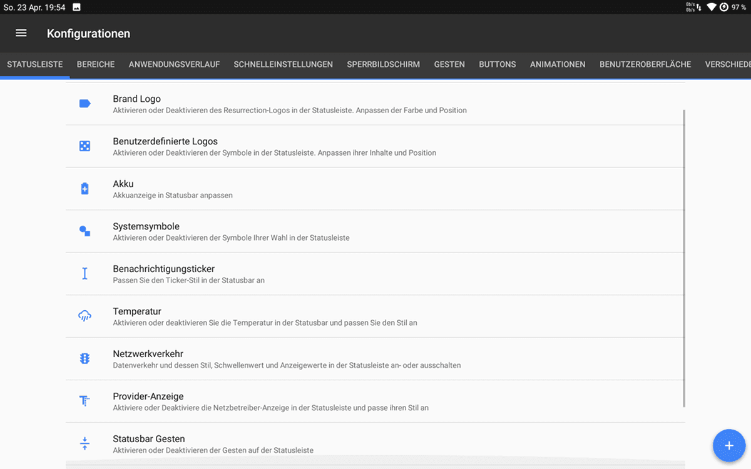Switch to the Animationen tab
Image resolution: width=751 pixels, height=469 pixels.
pos(558,64)
